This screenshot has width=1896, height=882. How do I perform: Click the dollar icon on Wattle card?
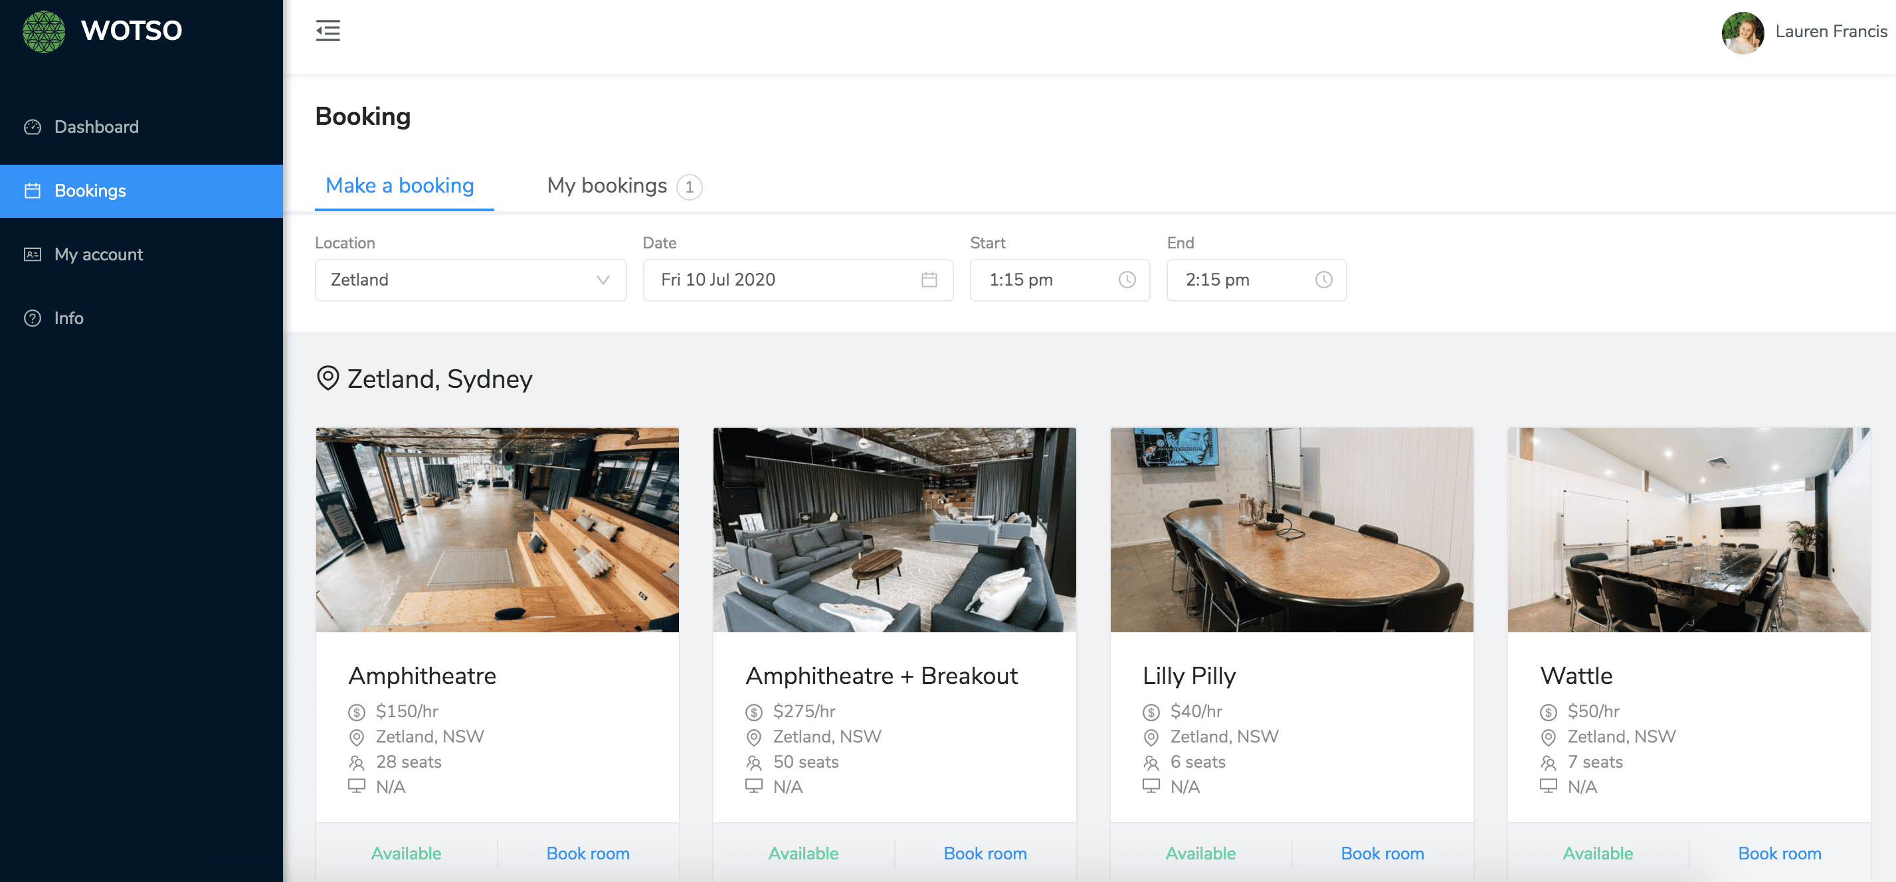point(1549,712)
